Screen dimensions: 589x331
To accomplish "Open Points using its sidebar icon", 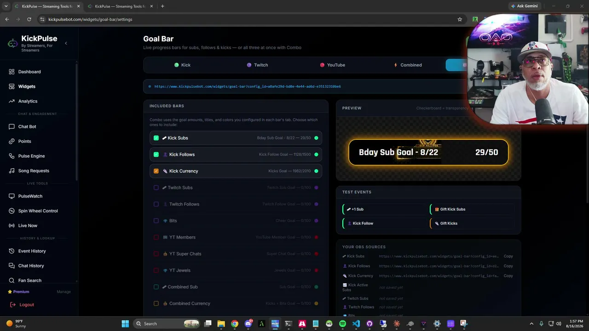I will click(12, 141).
